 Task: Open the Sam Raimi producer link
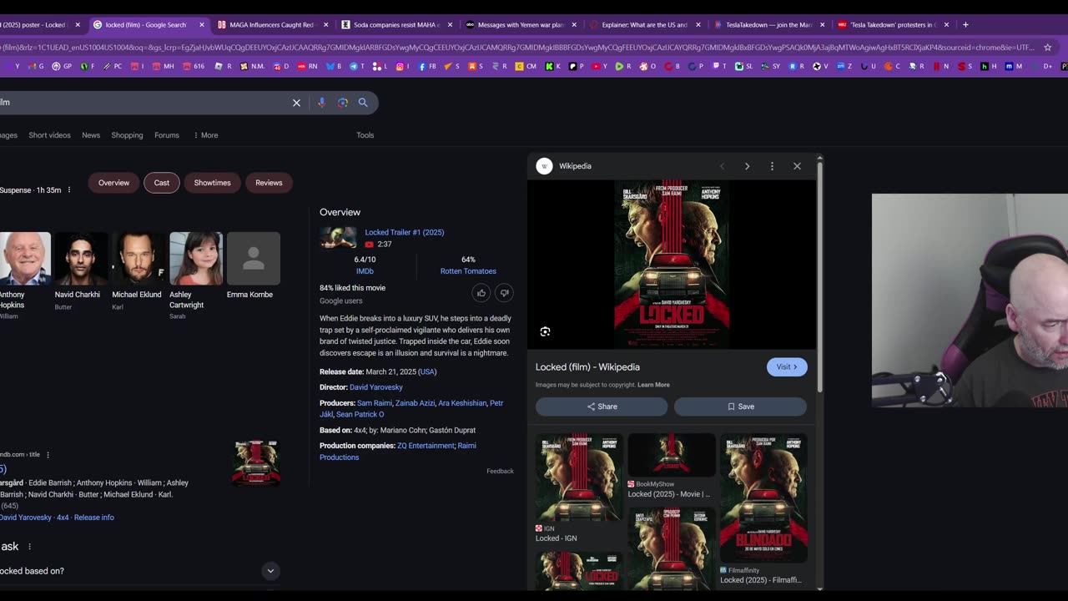click(x=375, y=403)
